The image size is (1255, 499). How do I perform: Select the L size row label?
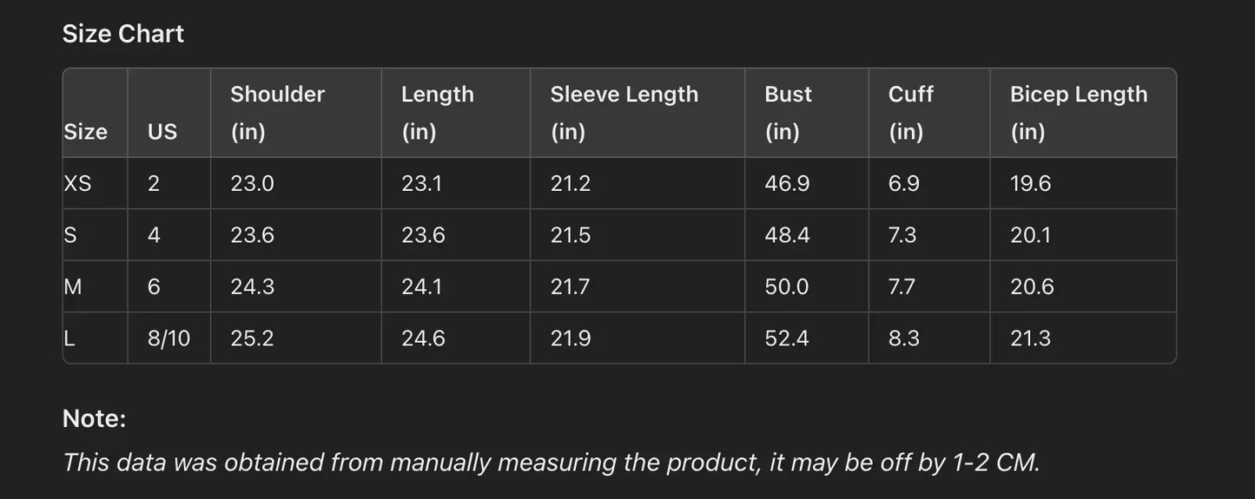tap(69, 338)
